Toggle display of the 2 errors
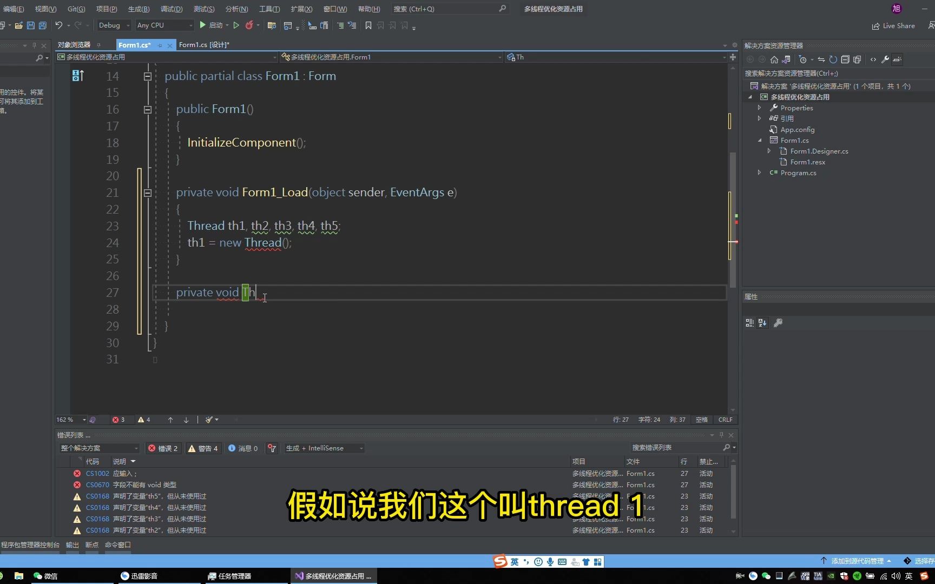This screenshot has height=584, width=935. click(x=163, y=448)
